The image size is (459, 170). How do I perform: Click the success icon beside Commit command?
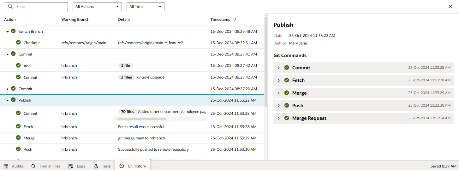(x=287, y=67)
